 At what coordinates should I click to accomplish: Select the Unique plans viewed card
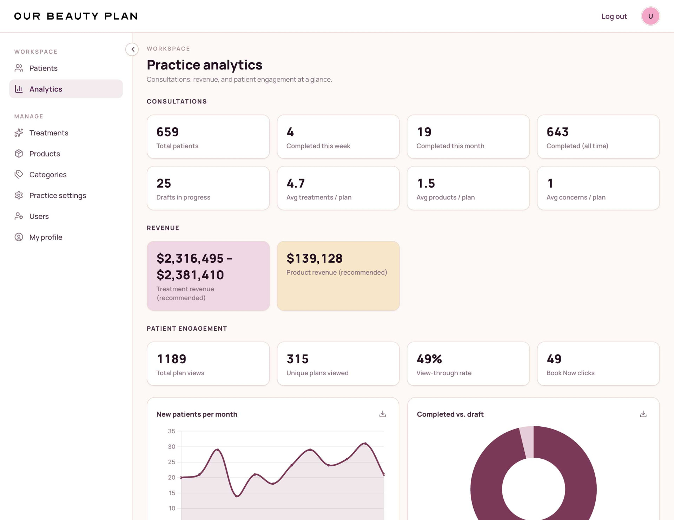click(x=338, y=364)
